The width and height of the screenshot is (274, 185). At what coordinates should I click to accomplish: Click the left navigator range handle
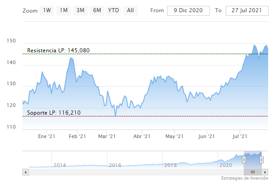(244, 160)
